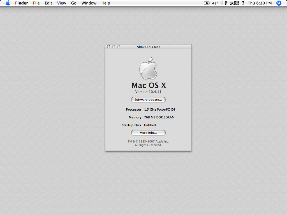Image resolution: width=287 pixels, height=215 pixels.
Task: Click the Thu 6:30 PM clock
Action: 260,3
